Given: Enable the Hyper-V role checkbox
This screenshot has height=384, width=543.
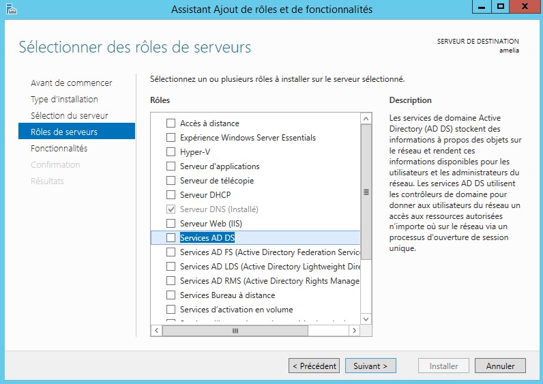Looking at the screenshot, I should (171, 152).
